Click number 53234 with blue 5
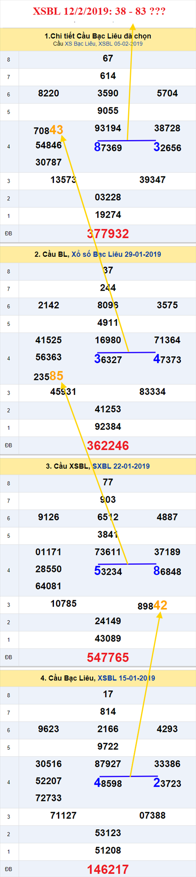 108,571
